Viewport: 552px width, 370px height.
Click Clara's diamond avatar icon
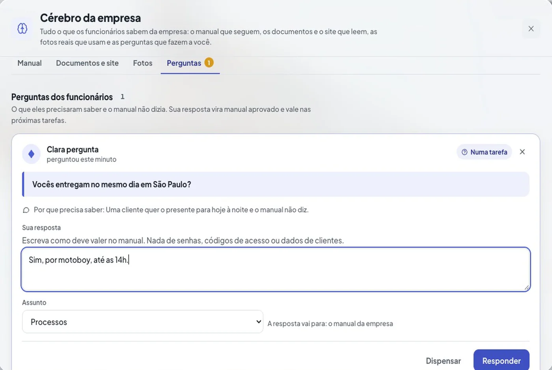[32, 154]
